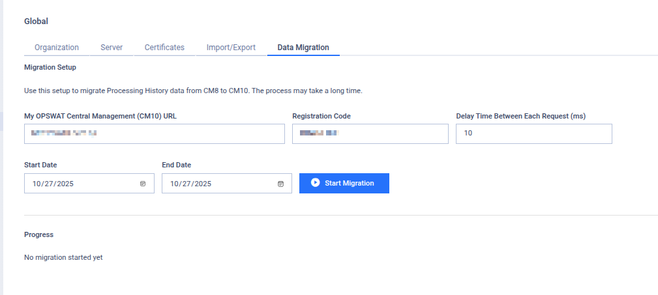Screen dimensions: 658x295
Task: Go to the Certificates tab
Action: click(164, 48)
